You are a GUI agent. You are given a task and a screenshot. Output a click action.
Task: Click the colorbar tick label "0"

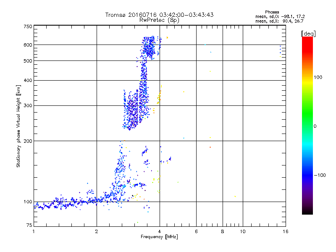click(315, 126)
